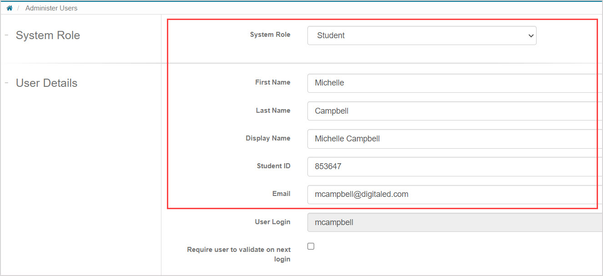Navigate home via the breadcrumb house symbol
The image size is (603, 276).
click(9, 7)
